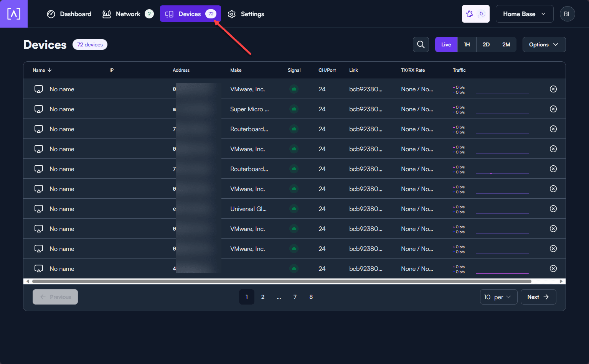The width and height of the screenshot is (589, 364).
Task: Click the port value 24 in the Super Micro row
Action: tap(322, 109)
